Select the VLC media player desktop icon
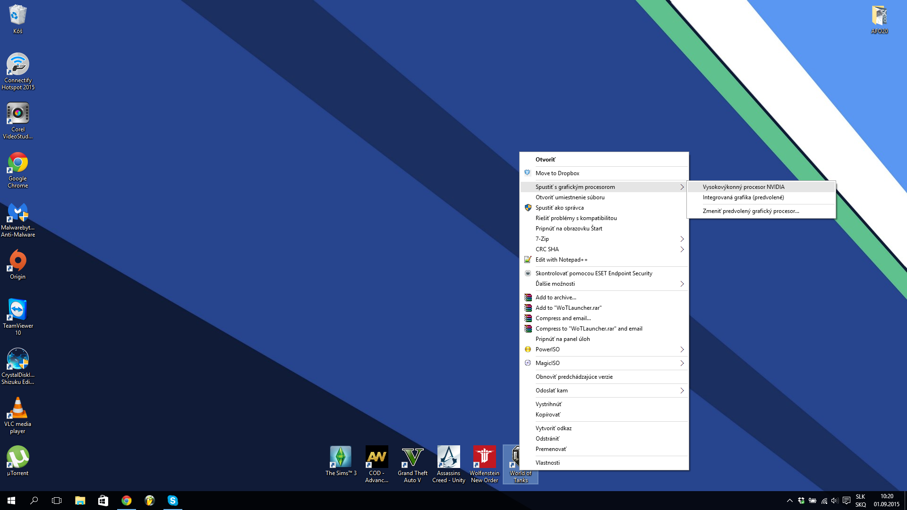907x510 pixels. point(17,408)
